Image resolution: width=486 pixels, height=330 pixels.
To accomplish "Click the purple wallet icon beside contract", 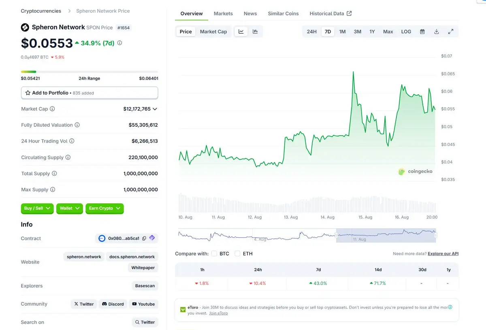I will point(152,238).
